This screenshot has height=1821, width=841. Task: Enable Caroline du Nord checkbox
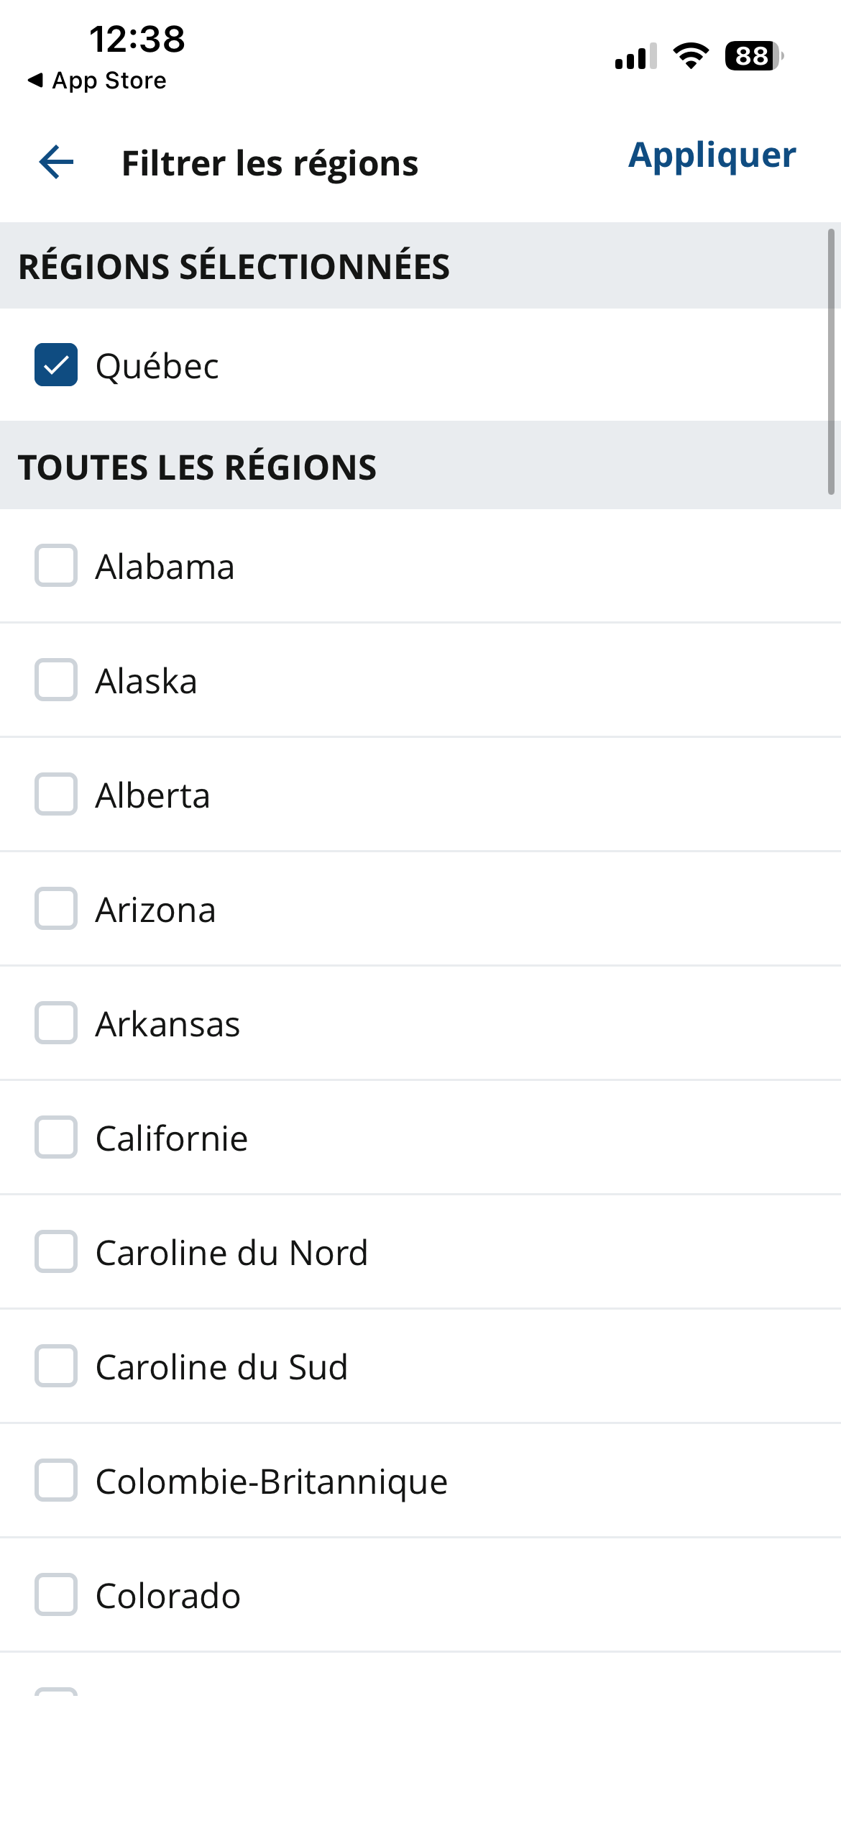click(56, 1252)
